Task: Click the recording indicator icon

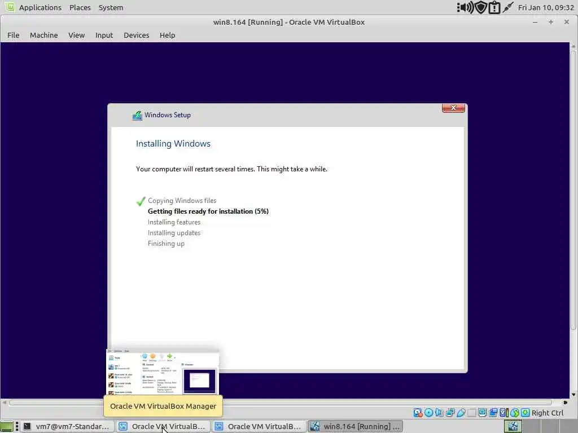Action: tap(493, 412)
